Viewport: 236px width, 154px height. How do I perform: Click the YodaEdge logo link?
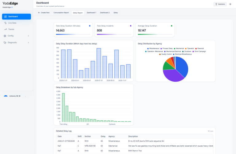(10, 3)
